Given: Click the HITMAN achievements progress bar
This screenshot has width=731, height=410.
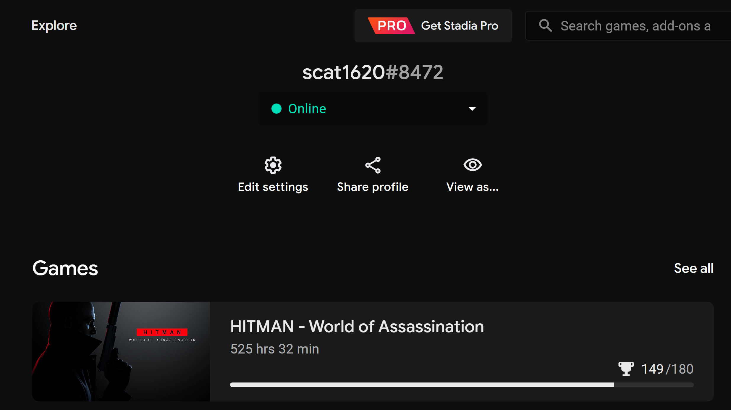Looking at the screenshot, I should click(461, 385).
